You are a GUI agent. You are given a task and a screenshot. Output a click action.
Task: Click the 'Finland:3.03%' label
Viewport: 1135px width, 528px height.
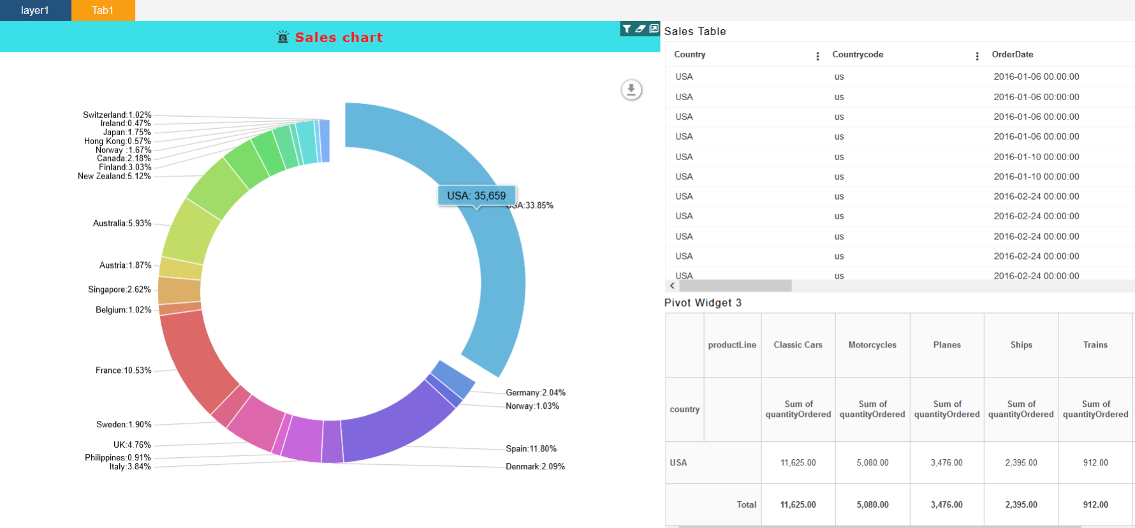[125, 168]
